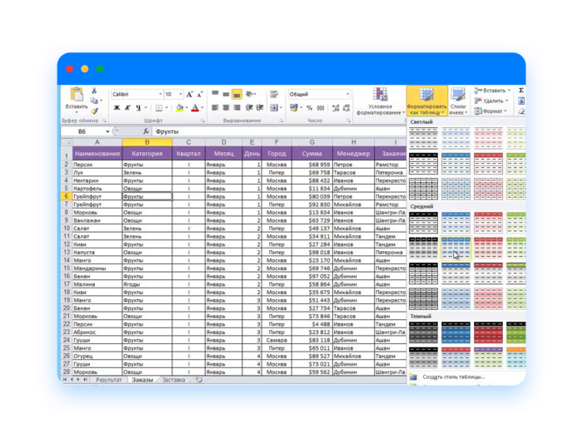This screenshot has width=583, height=438.
Task: Click the formula bar showing Фрукты
Action: (x=279, y=131)
